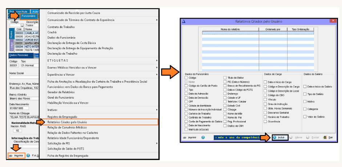Enable the Dados da CNH checkbox
Screen dimensions: 342x167
point(225,126)
